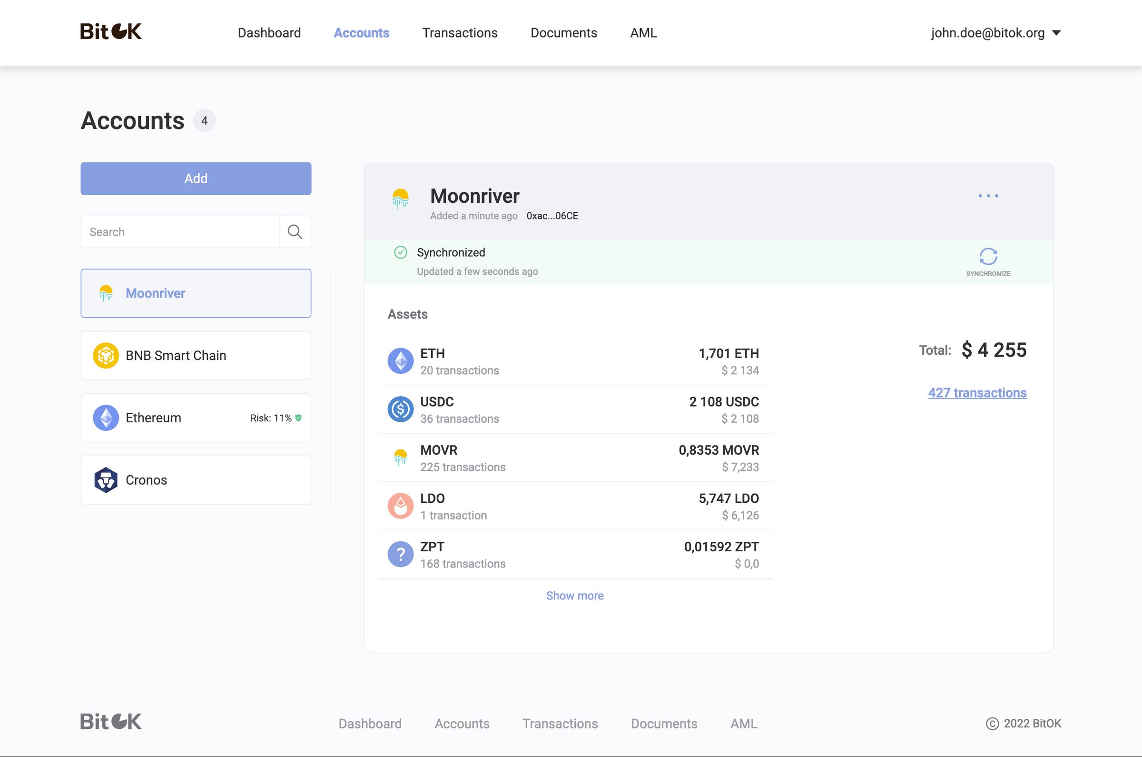Open the account options ellipsis menu
1142x757 pixels.
pos(988,196)
